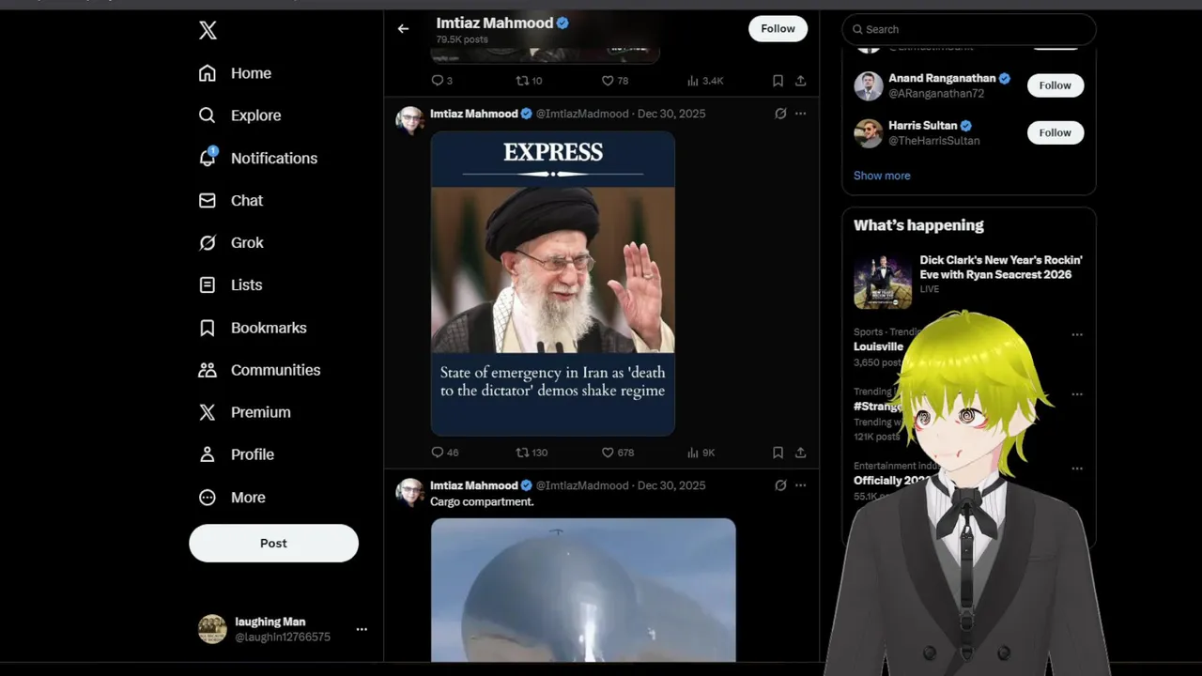Click the search input field
The image size is (1202, 676).
tap(969, 29)
